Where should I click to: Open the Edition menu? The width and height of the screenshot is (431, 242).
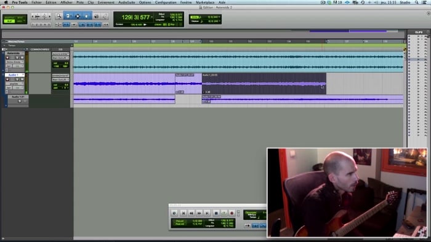pyautogui.click(x=51, y=2)
